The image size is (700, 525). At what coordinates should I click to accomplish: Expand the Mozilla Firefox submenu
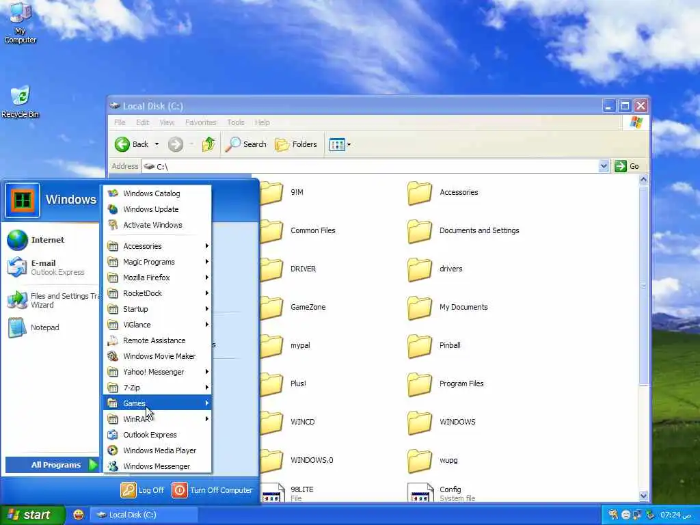(x=157, y=278)
